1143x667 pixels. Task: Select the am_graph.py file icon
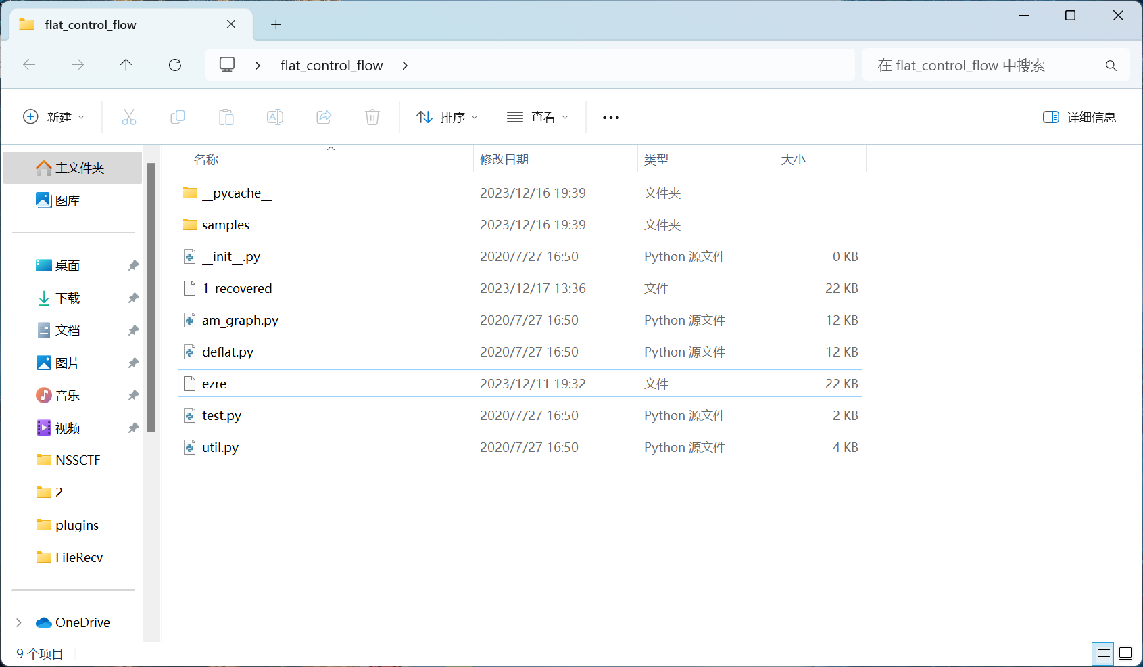[190, 321]
